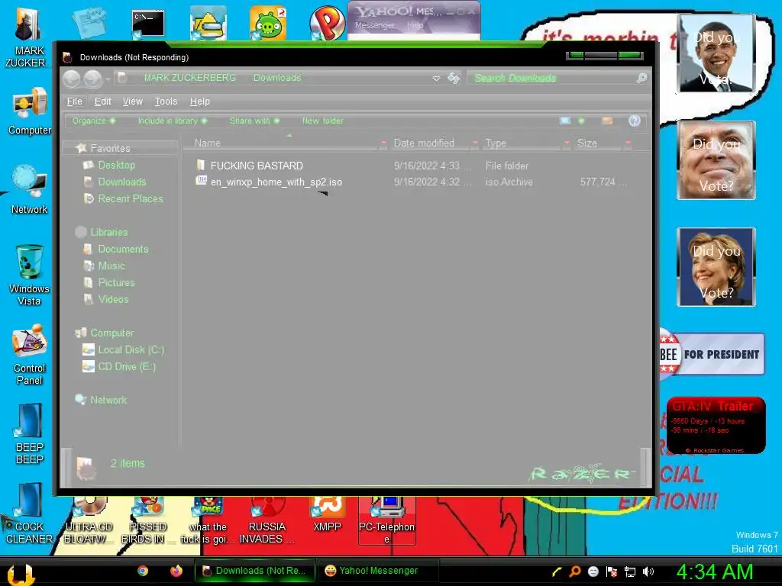Open the command prompt desktop shortcut

pyautogui.click(x=147, y=24)
